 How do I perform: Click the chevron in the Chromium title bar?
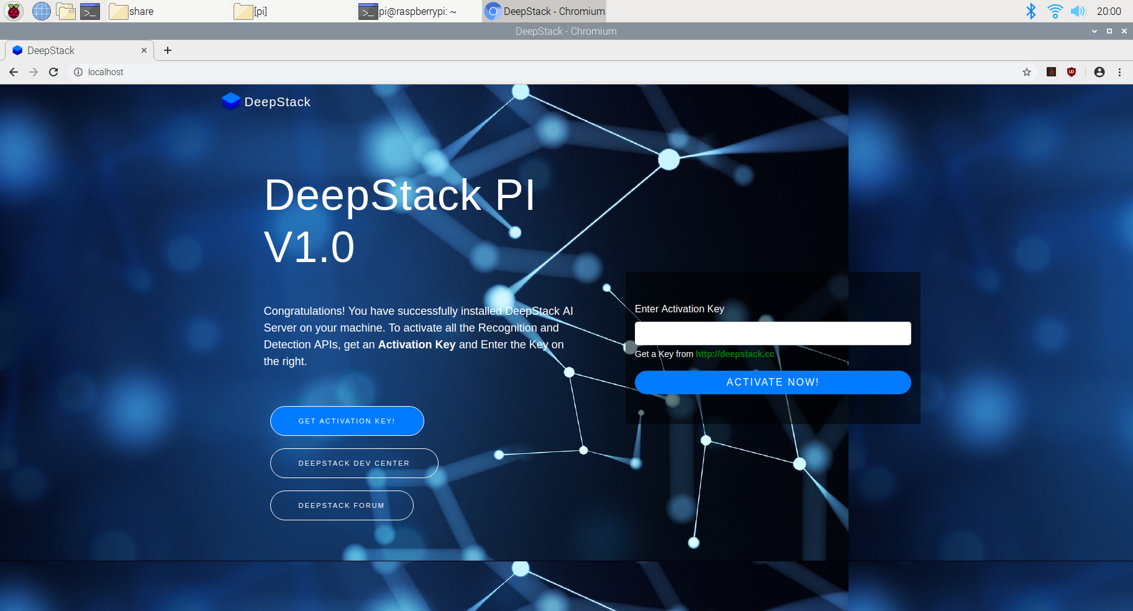(1093, 31)
